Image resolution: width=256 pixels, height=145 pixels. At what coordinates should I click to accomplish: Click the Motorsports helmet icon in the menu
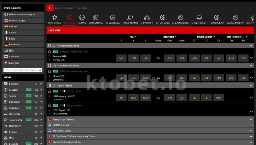[x=6, y=126]
